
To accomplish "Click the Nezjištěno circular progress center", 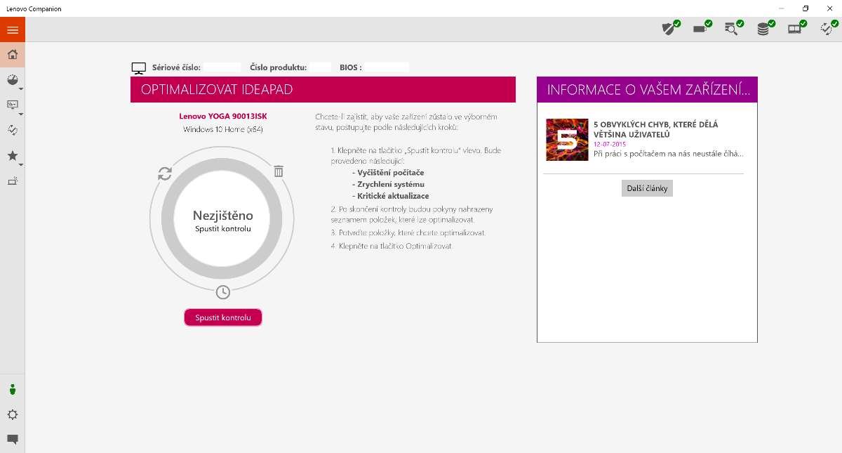I will pyautogui.click(x=222, y=221).
